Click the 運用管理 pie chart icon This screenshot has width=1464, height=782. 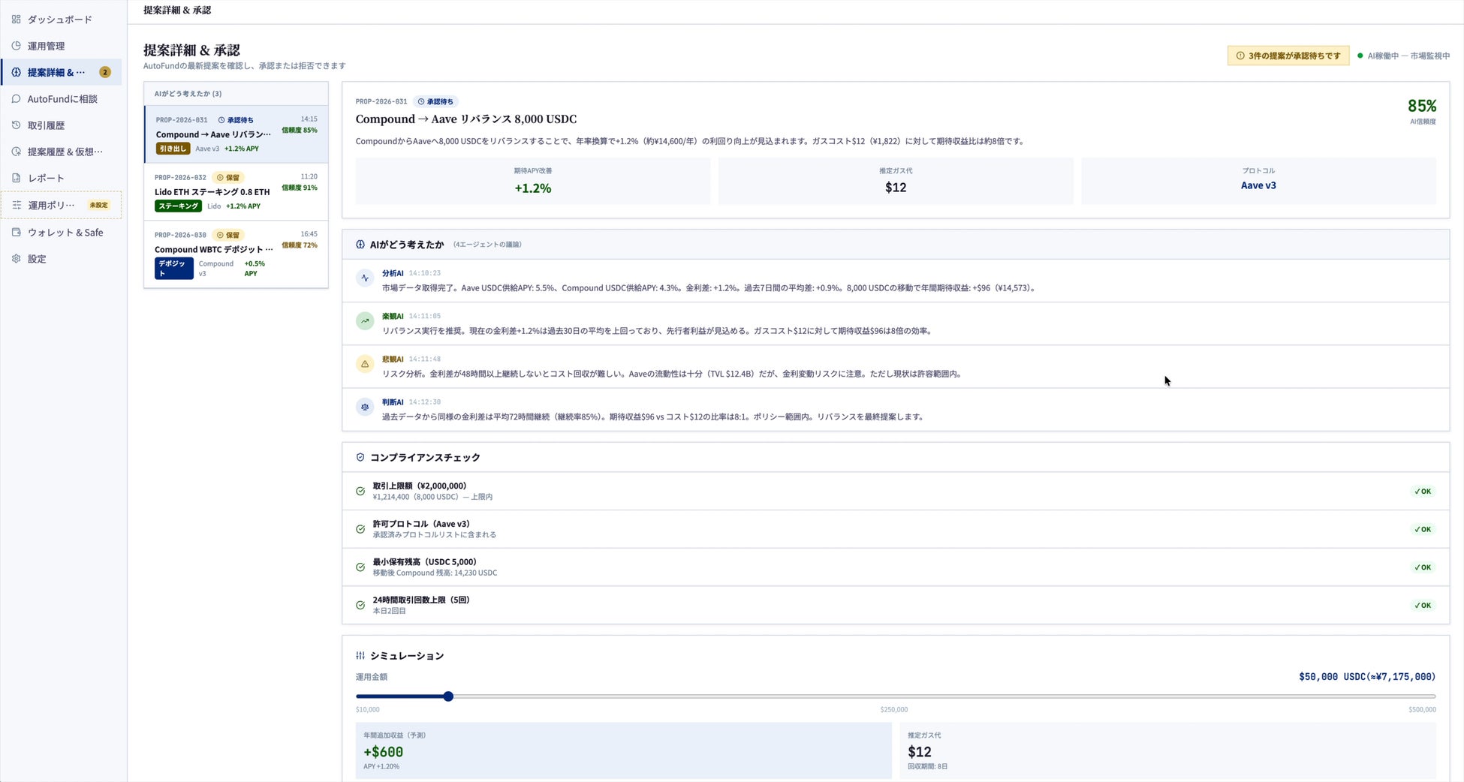coord(16,46)
